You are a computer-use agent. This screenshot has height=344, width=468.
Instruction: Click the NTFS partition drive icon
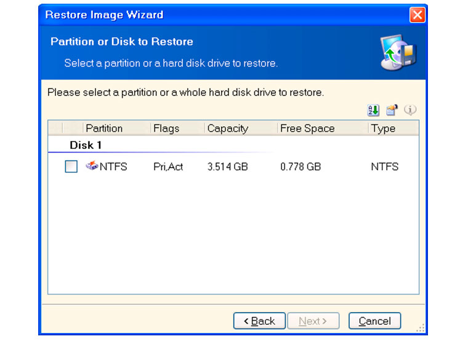point(92,166)
